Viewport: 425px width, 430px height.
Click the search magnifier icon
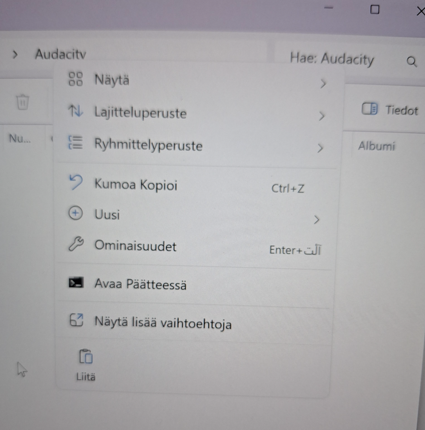coord(412,62)
